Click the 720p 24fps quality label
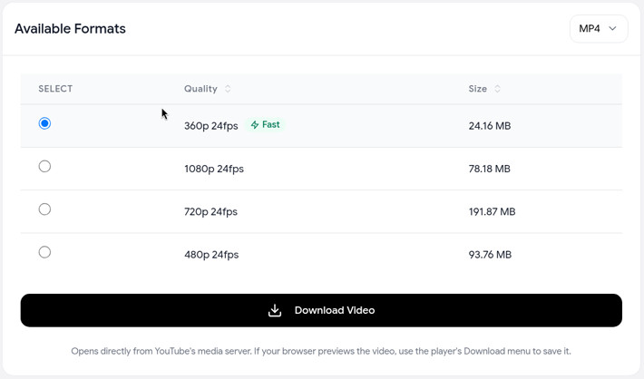 [210, 211]
